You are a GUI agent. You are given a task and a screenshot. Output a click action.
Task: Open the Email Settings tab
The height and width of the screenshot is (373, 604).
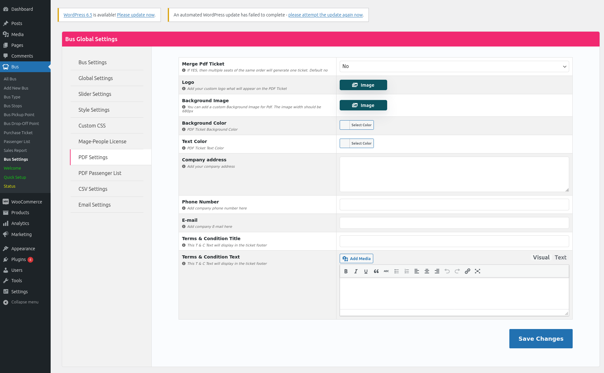point(107,205)
